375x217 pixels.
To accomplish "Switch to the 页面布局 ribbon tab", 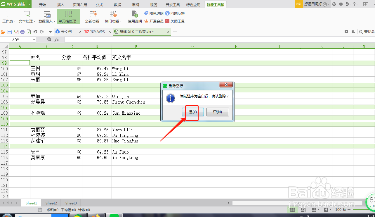I will pos(80,5).
